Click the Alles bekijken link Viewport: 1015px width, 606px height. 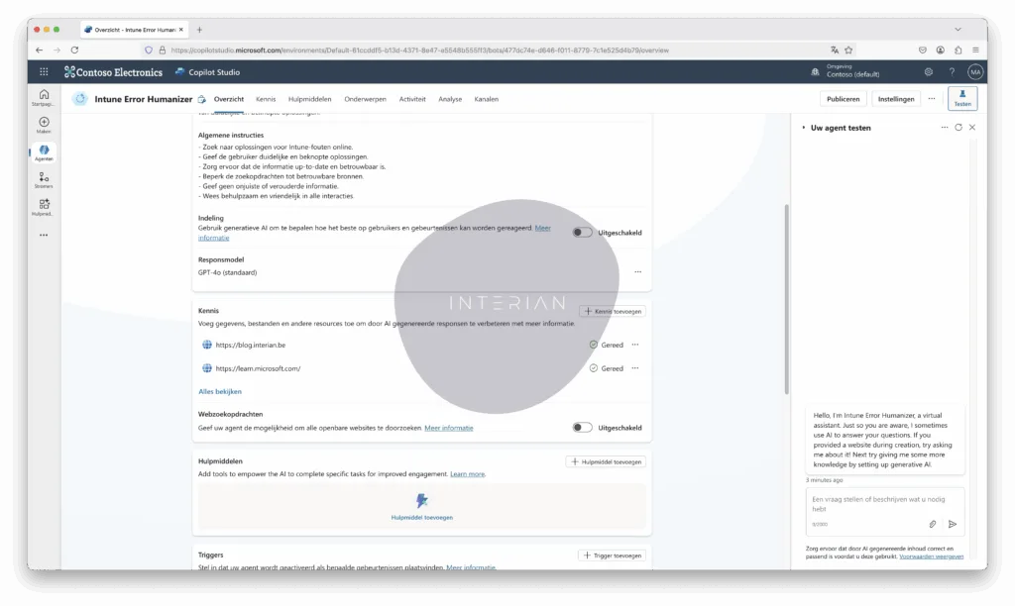219,391
